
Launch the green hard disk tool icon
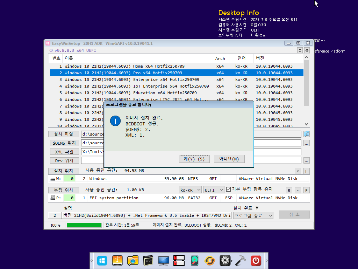point(194,261)
